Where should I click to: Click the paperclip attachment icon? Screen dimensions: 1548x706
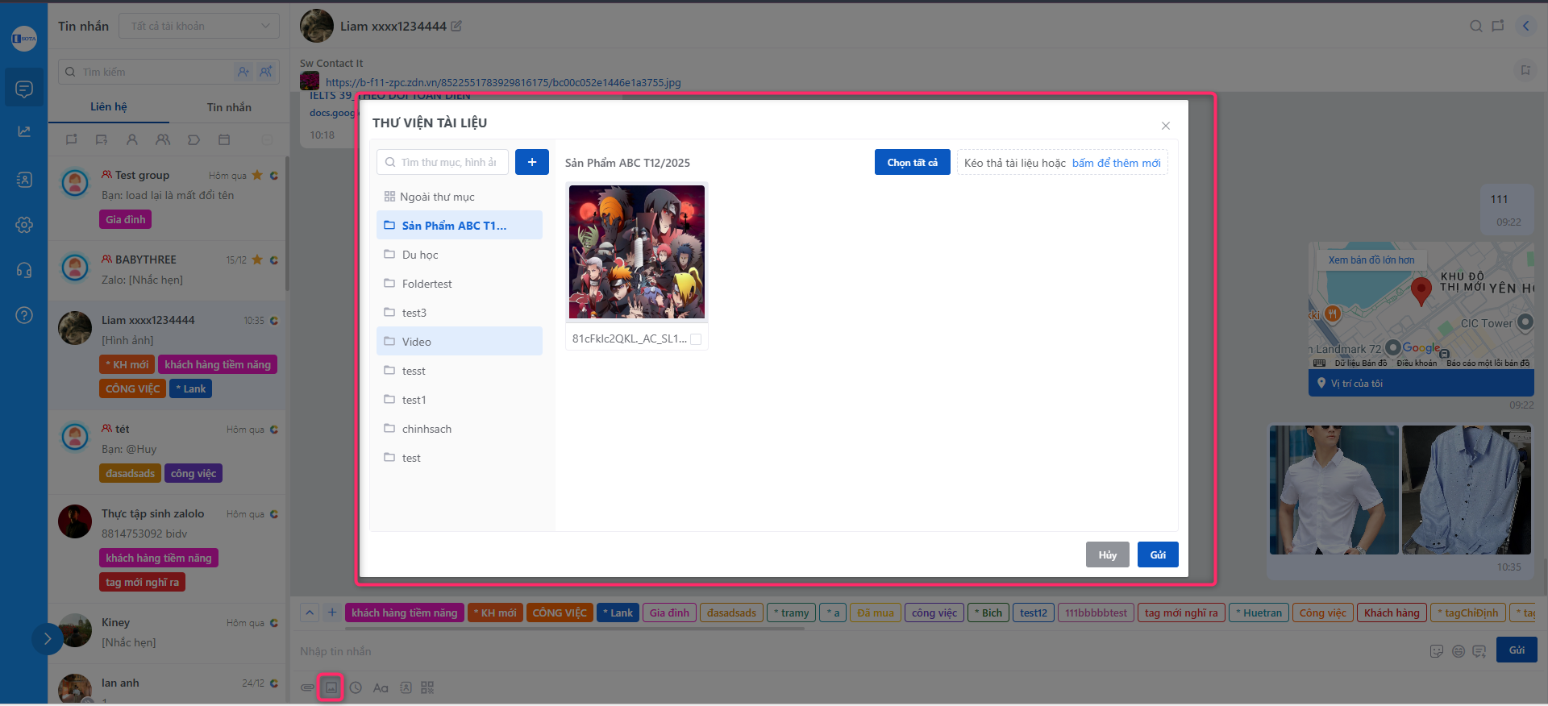coord(307,687)
